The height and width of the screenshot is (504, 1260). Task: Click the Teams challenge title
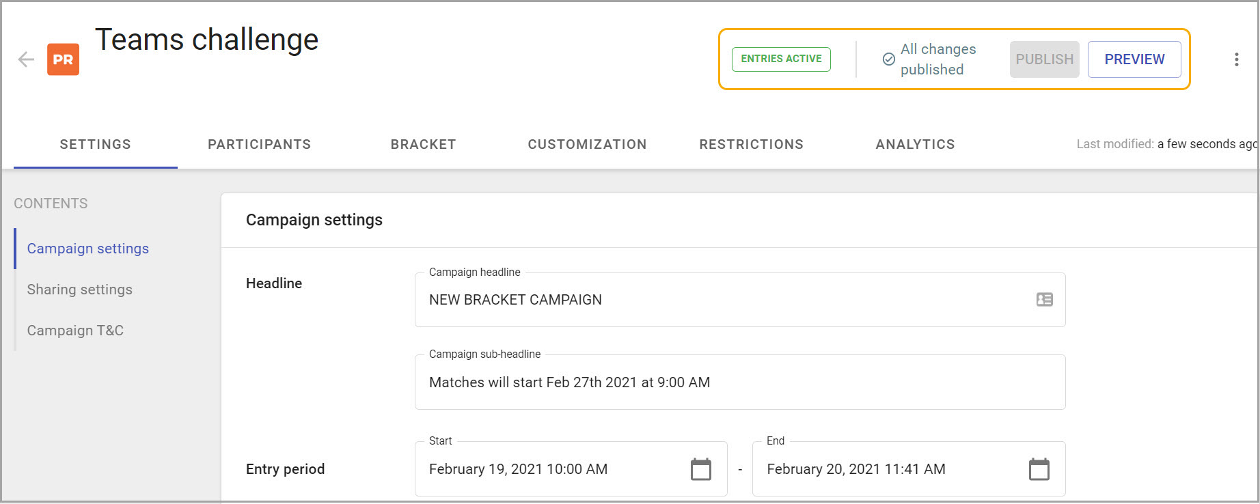click(207, 40)
